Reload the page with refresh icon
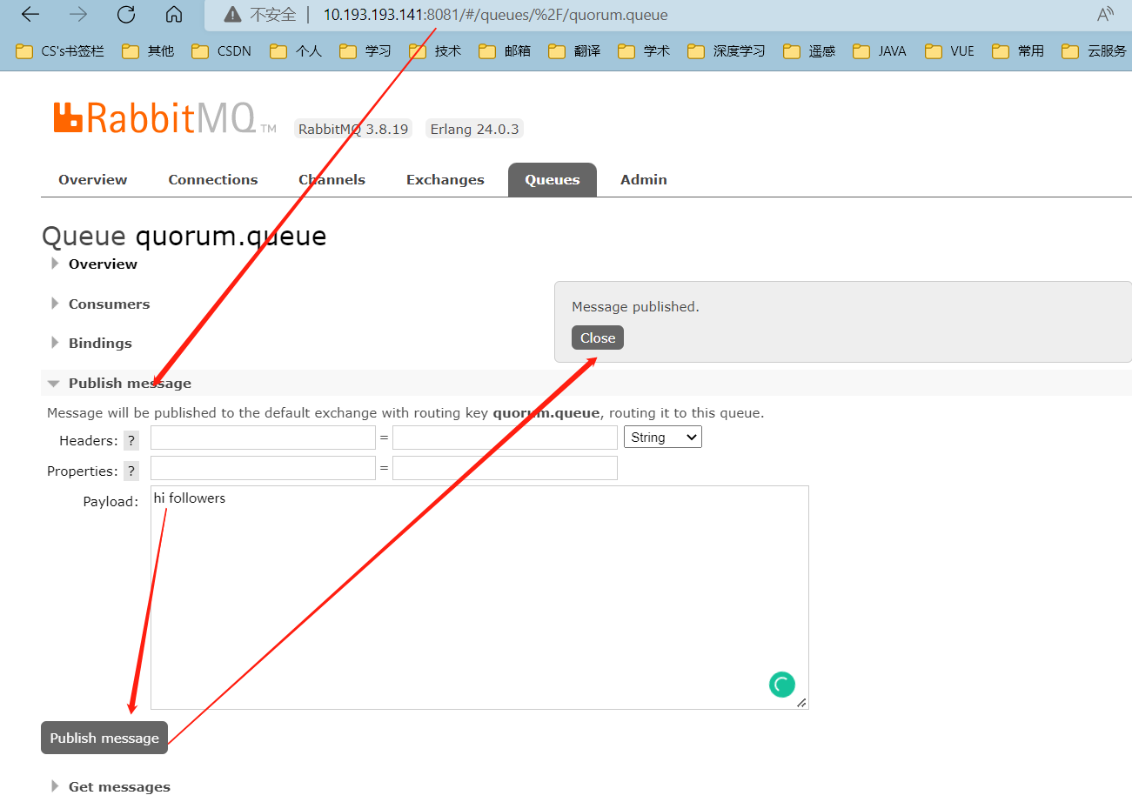1132x802 pixels. pyautogui.click(x=126, y=15)
